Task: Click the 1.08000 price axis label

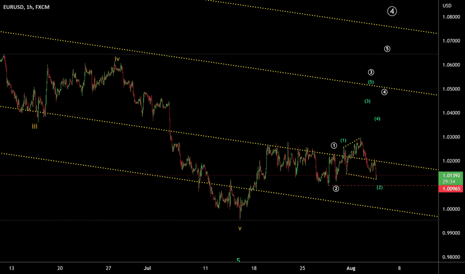Action: pos(452,17)
